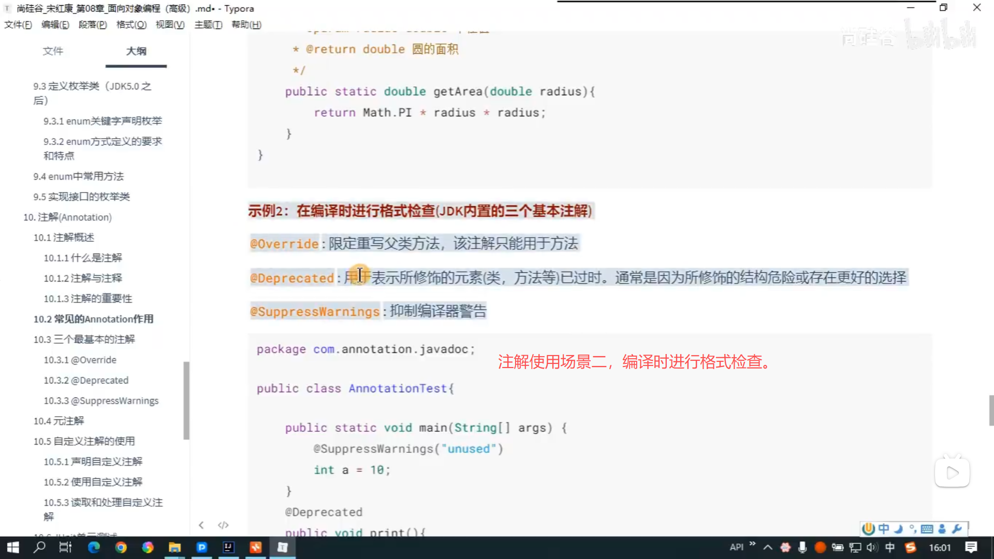The height and width of the screenshot is (559, 994).
Task: Toggle source code mode icon
Action: [x=223, y=525]
